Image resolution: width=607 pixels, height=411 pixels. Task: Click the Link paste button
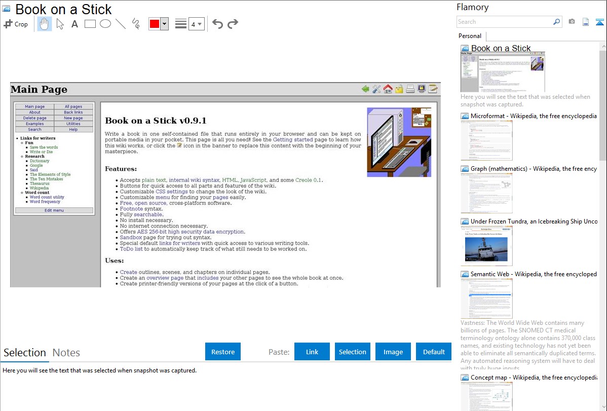(x=312, y=352)
